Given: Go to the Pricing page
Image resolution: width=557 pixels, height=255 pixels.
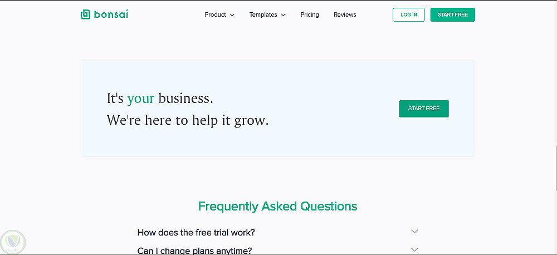Looking at the screenshot, I should pos(310,14).
